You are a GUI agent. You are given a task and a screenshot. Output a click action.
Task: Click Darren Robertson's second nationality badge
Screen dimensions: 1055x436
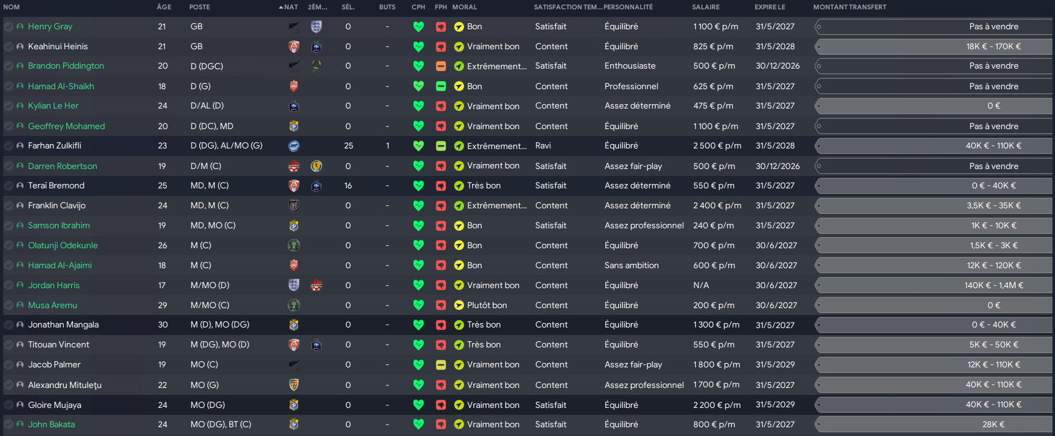pyautogui.click(x=316, y=166)
